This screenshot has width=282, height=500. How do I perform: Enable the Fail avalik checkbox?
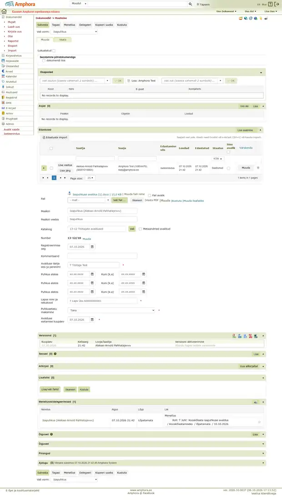pos(149,195)
